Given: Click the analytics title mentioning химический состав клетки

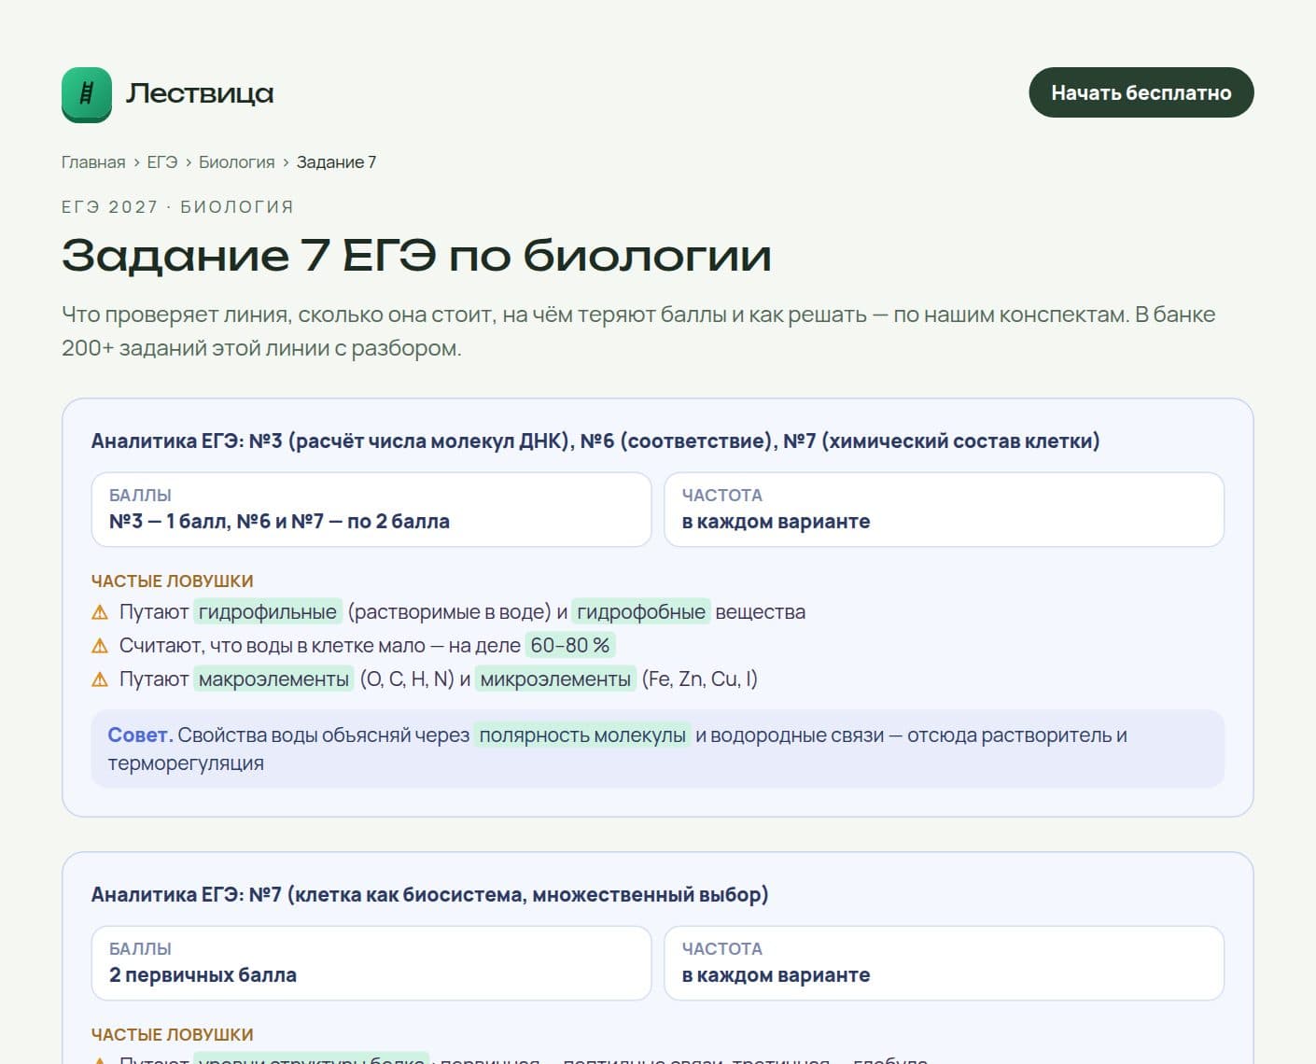Looking at the screenshot, I should [x=595, y=441].
